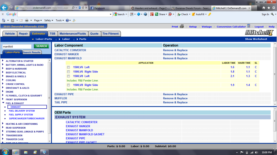
Task: Collapse the FUEL & EXHAUST category
Action: click(x=3, y=103)
